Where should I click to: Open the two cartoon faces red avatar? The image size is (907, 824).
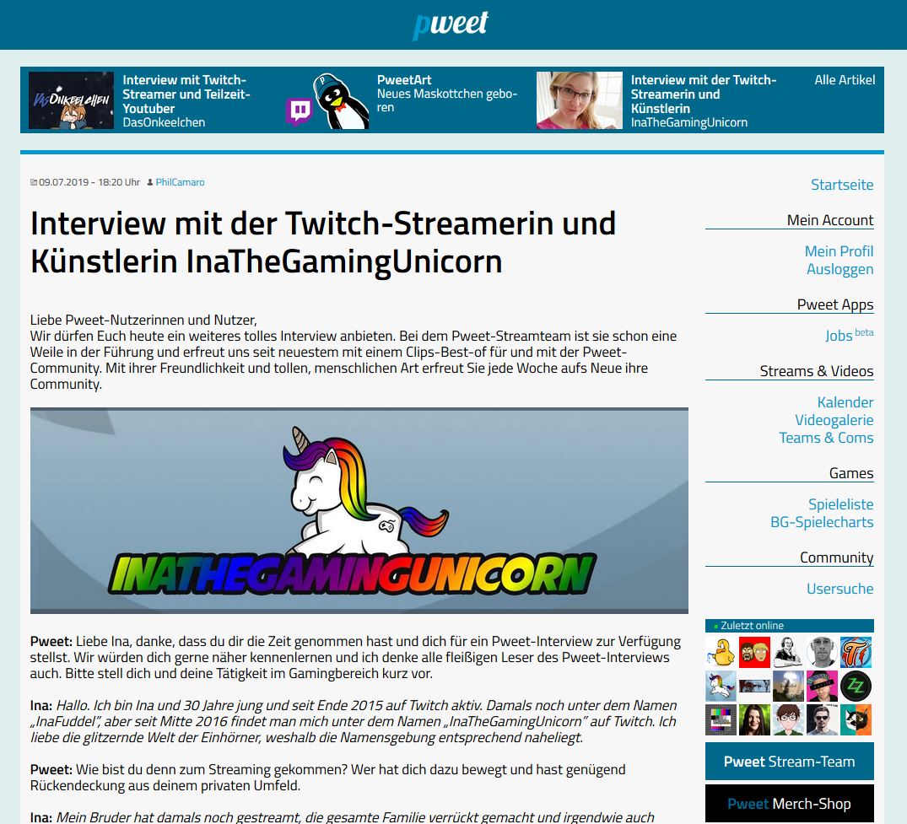click(754, 652)
